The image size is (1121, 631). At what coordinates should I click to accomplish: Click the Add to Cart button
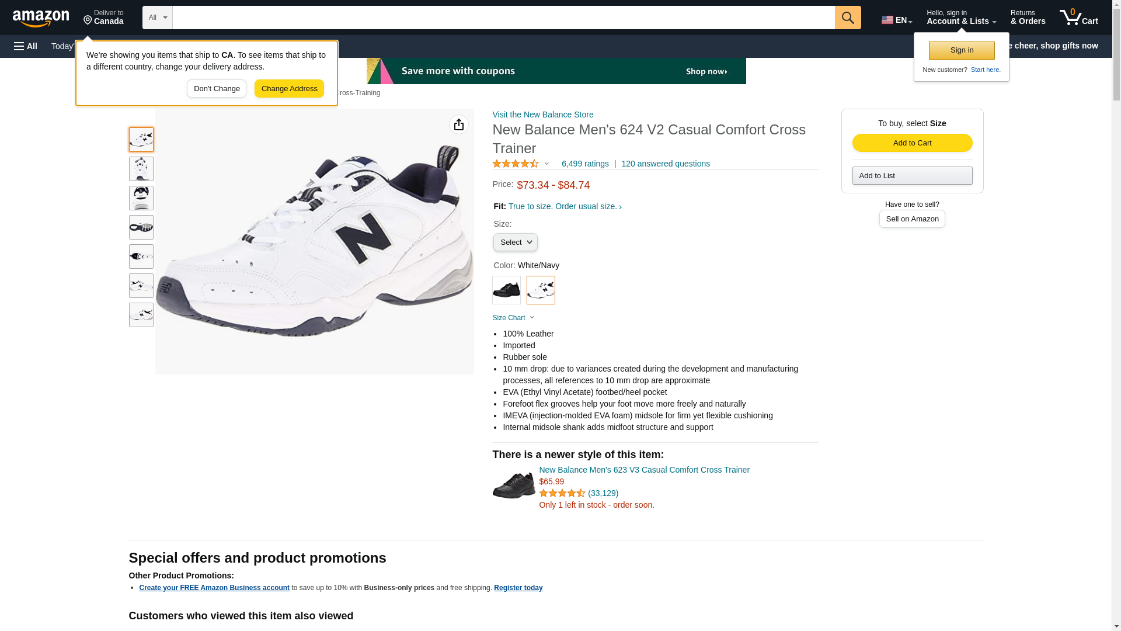coord(912,143)
